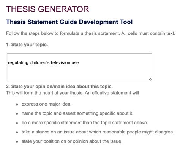The image size is (180, 149).
Task: Click 'name the topic and assert something specific' item
Action: pos(77,113)
